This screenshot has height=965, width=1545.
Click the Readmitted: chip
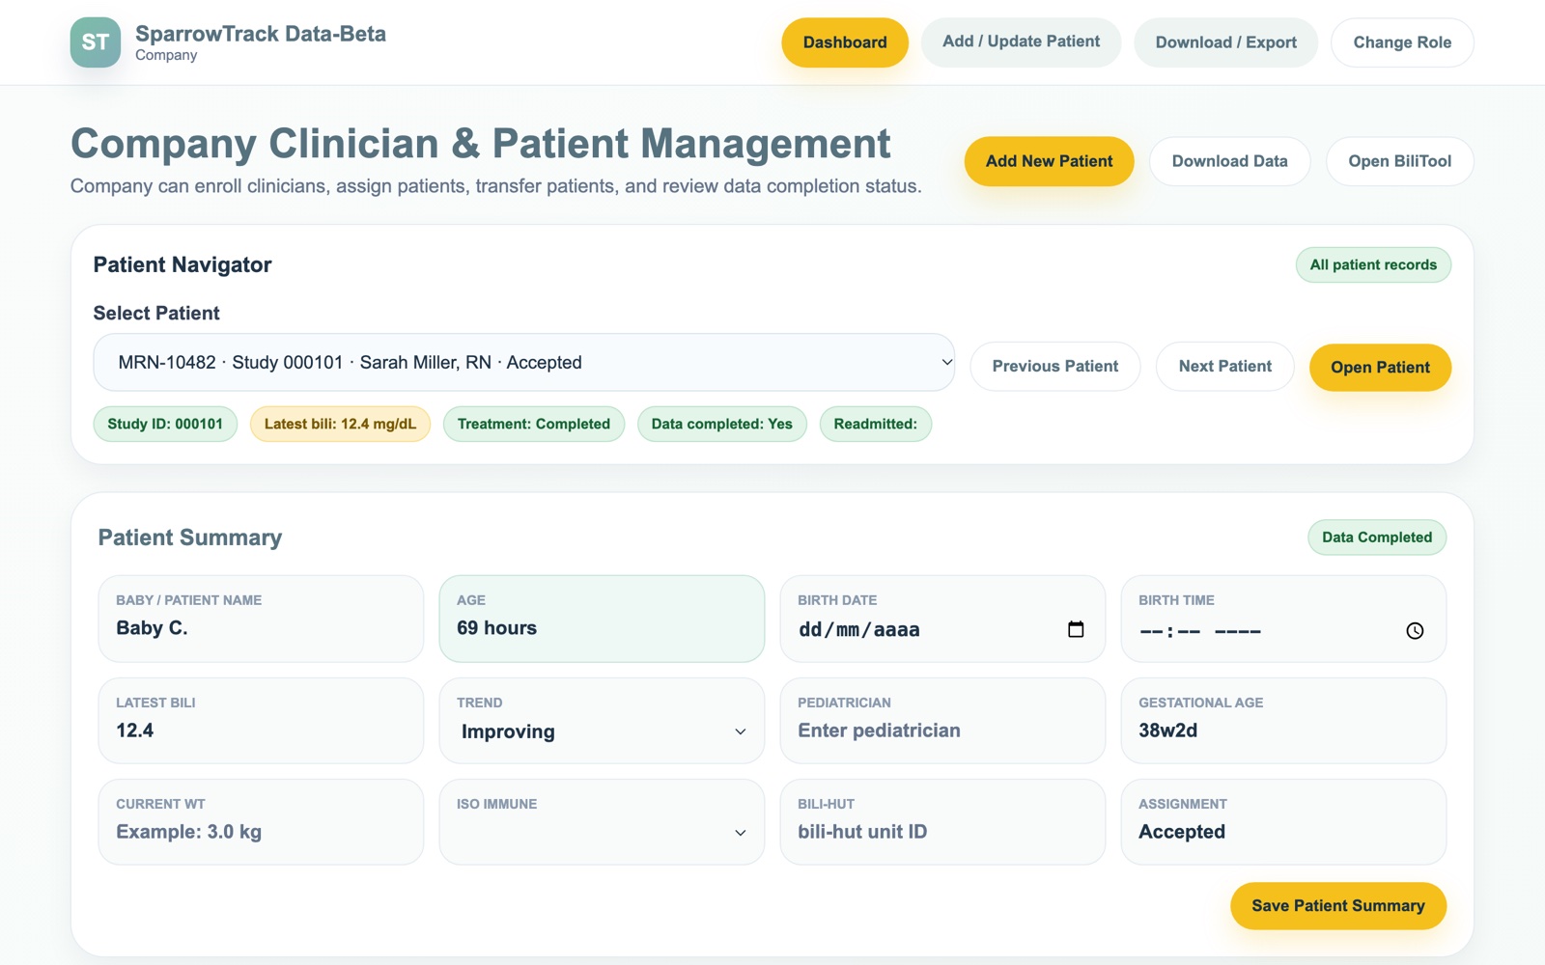click(876, 425)
